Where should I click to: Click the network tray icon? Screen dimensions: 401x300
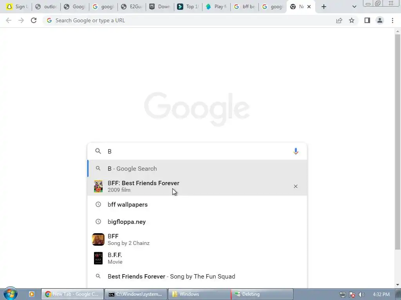click(x=343, y=295)
